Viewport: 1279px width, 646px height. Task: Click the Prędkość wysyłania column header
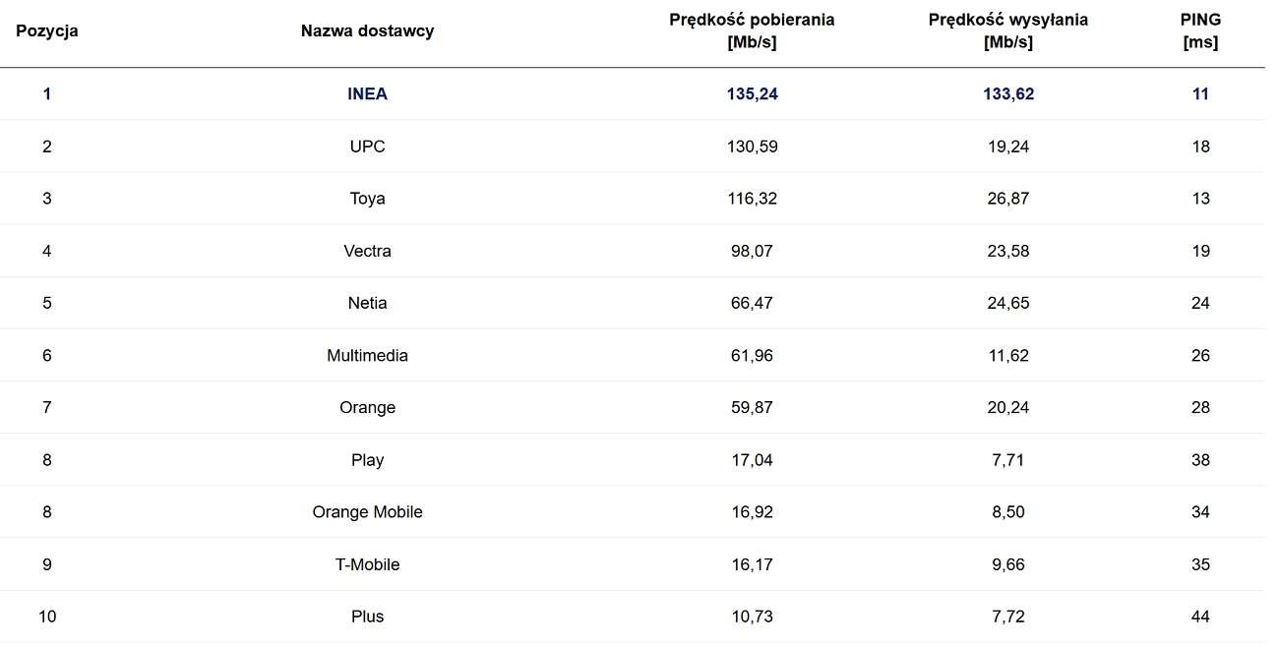tap(1007, 30)
